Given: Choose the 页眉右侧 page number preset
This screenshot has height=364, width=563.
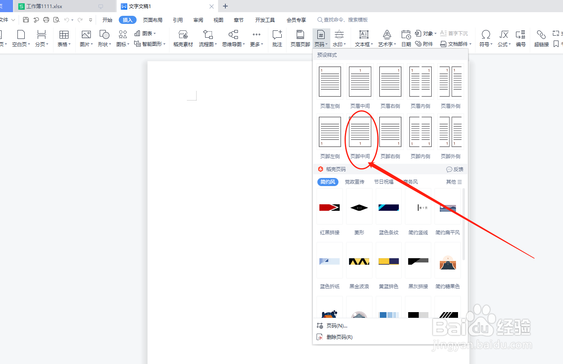Looking at the screenshot, I should (x=390, y=86).
